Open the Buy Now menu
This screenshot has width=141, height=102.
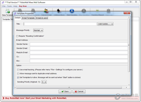click(23, 6)
